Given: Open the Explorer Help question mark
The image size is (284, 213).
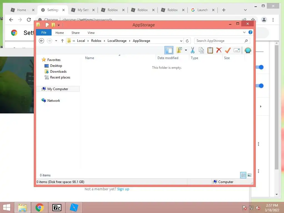Looking at the screenshot, I should click(250, 32).
